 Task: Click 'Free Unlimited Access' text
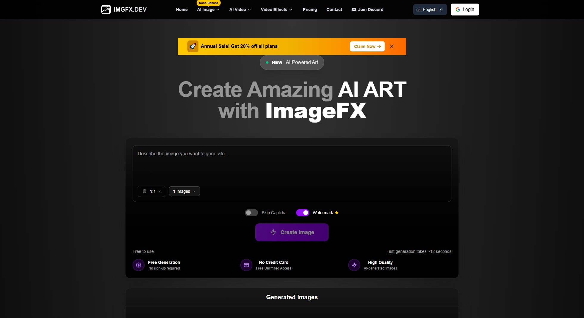(274, 268)
